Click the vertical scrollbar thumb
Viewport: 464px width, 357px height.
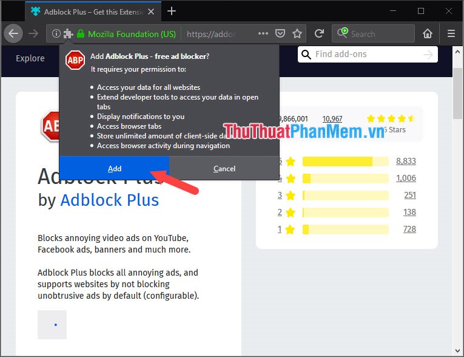457,93
